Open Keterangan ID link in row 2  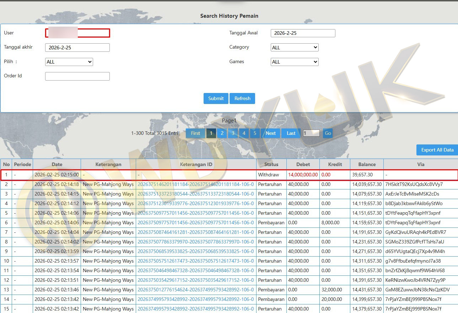tap(195, 185)
